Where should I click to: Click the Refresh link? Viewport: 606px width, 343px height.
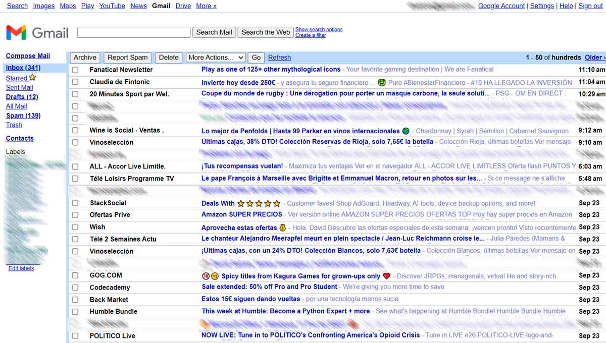279,58
